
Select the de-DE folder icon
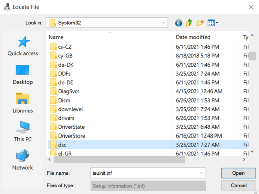(53, 82)
